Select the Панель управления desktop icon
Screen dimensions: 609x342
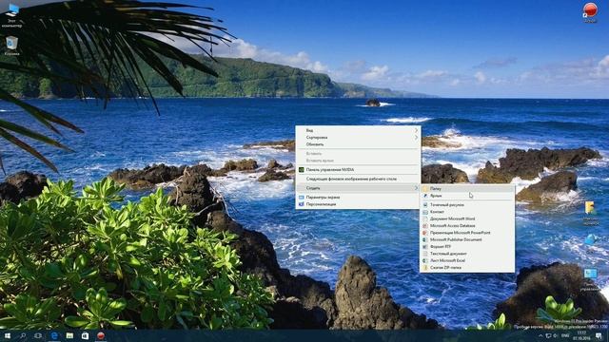pos(591,279)
